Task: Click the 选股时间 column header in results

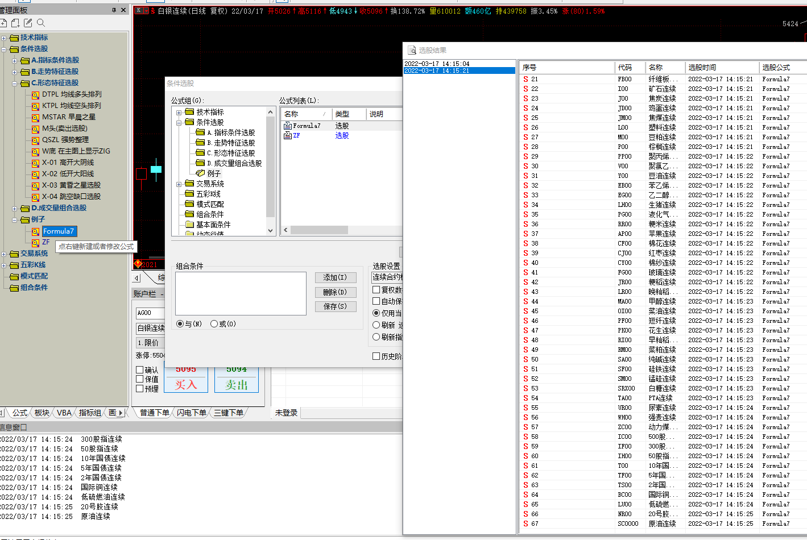Action: (x=722, y=67)
